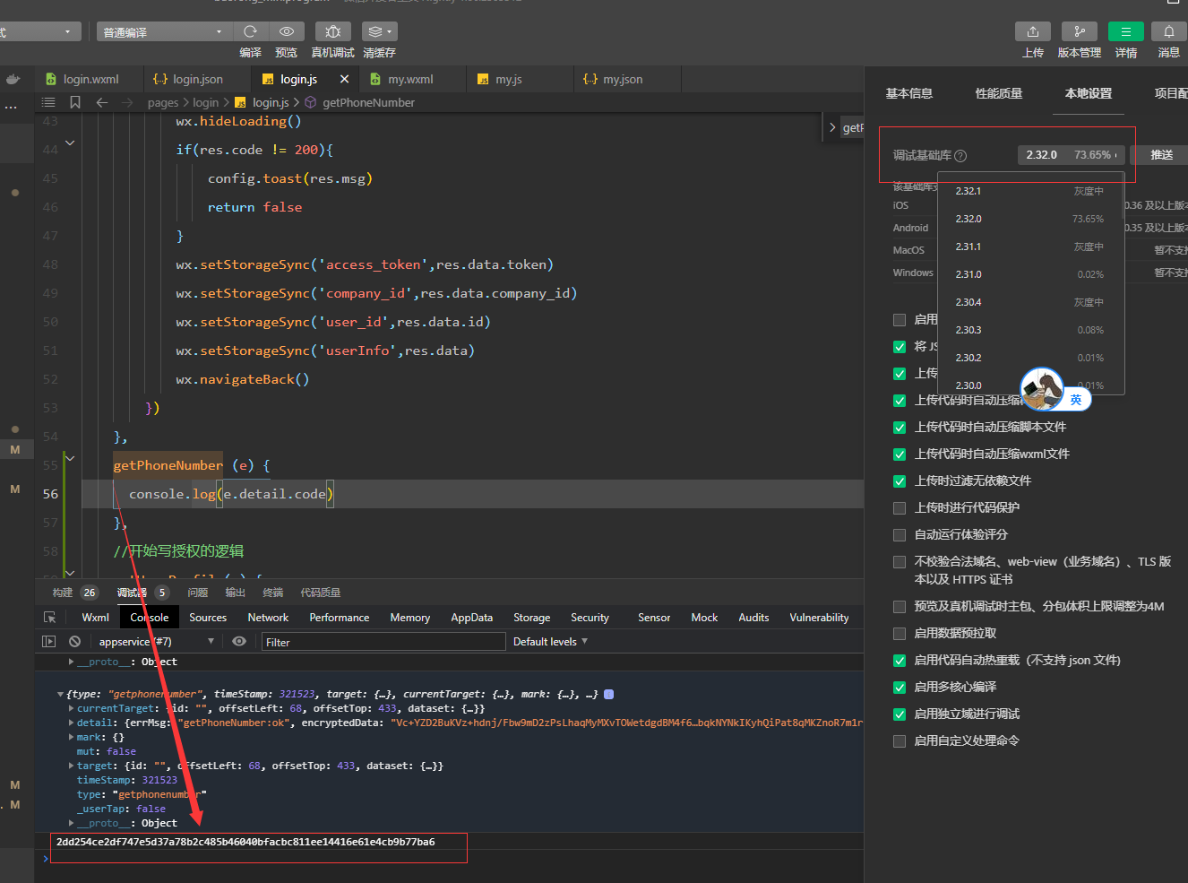Image resolution: width=1188 pixels, height=883 pixels.
Task: Click the clear console icon
Action: point(75,642)
